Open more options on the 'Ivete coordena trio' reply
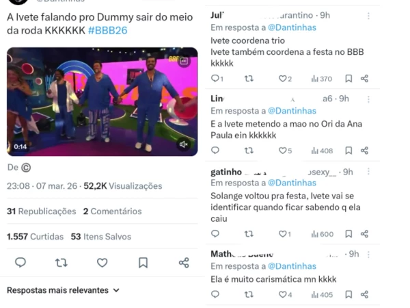This screenshot has height=308, width=410. pyautogui.click(x=368, y=16)
